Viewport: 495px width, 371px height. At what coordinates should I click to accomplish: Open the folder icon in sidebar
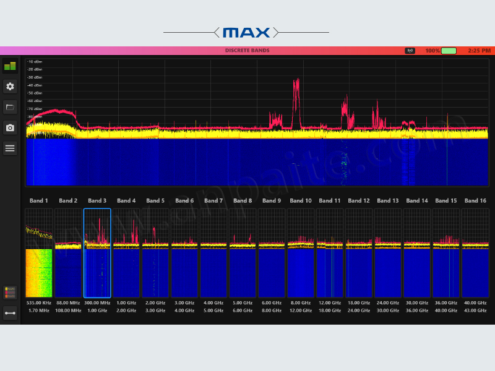click(x=10, y=107)
